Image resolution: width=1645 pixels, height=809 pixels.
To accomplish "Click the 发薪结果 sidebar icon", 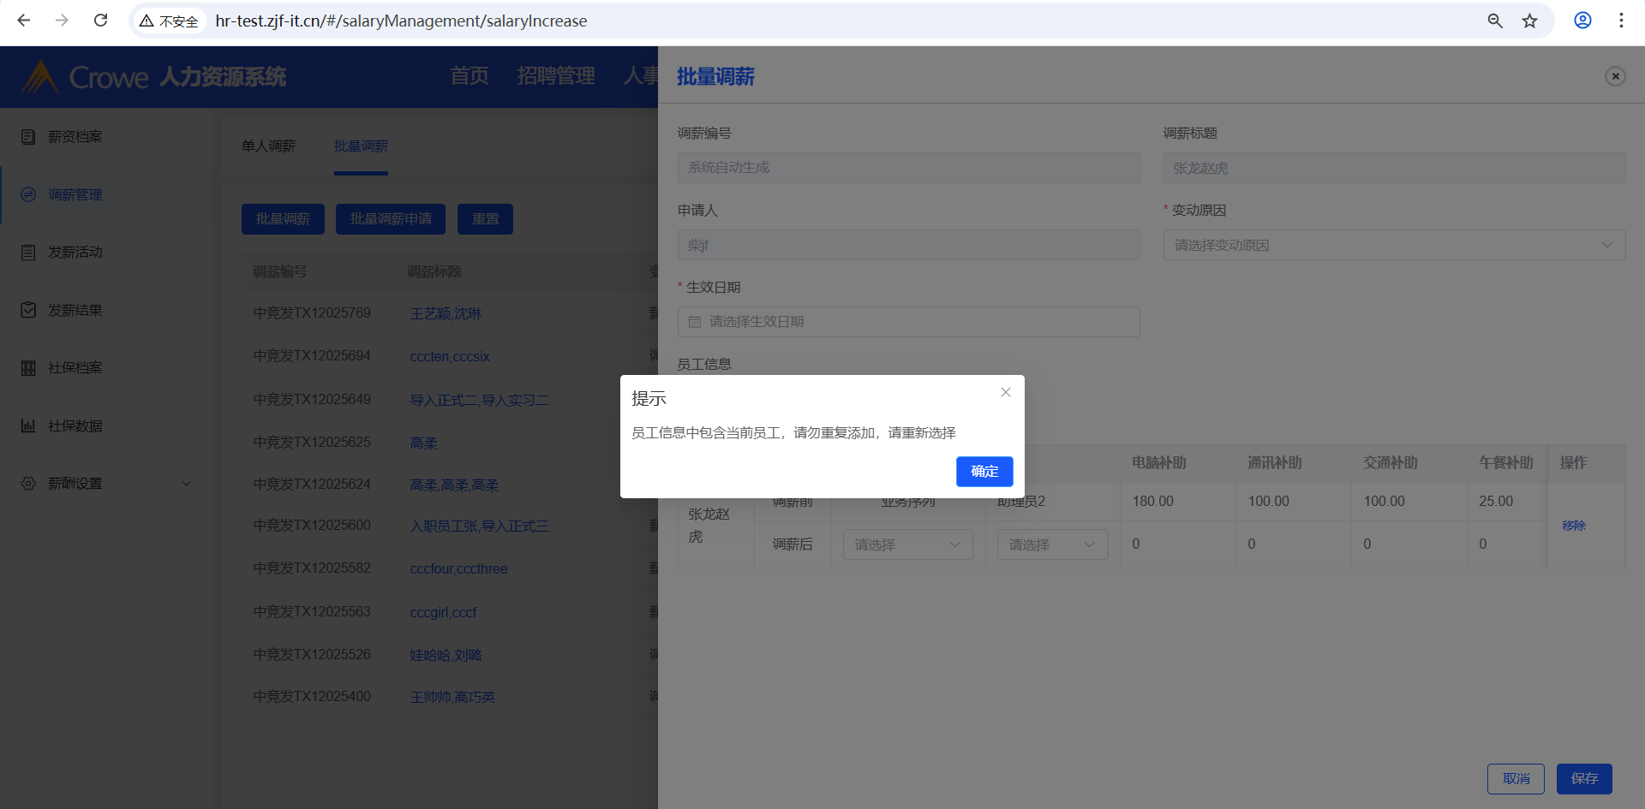I will click(28, 310).
